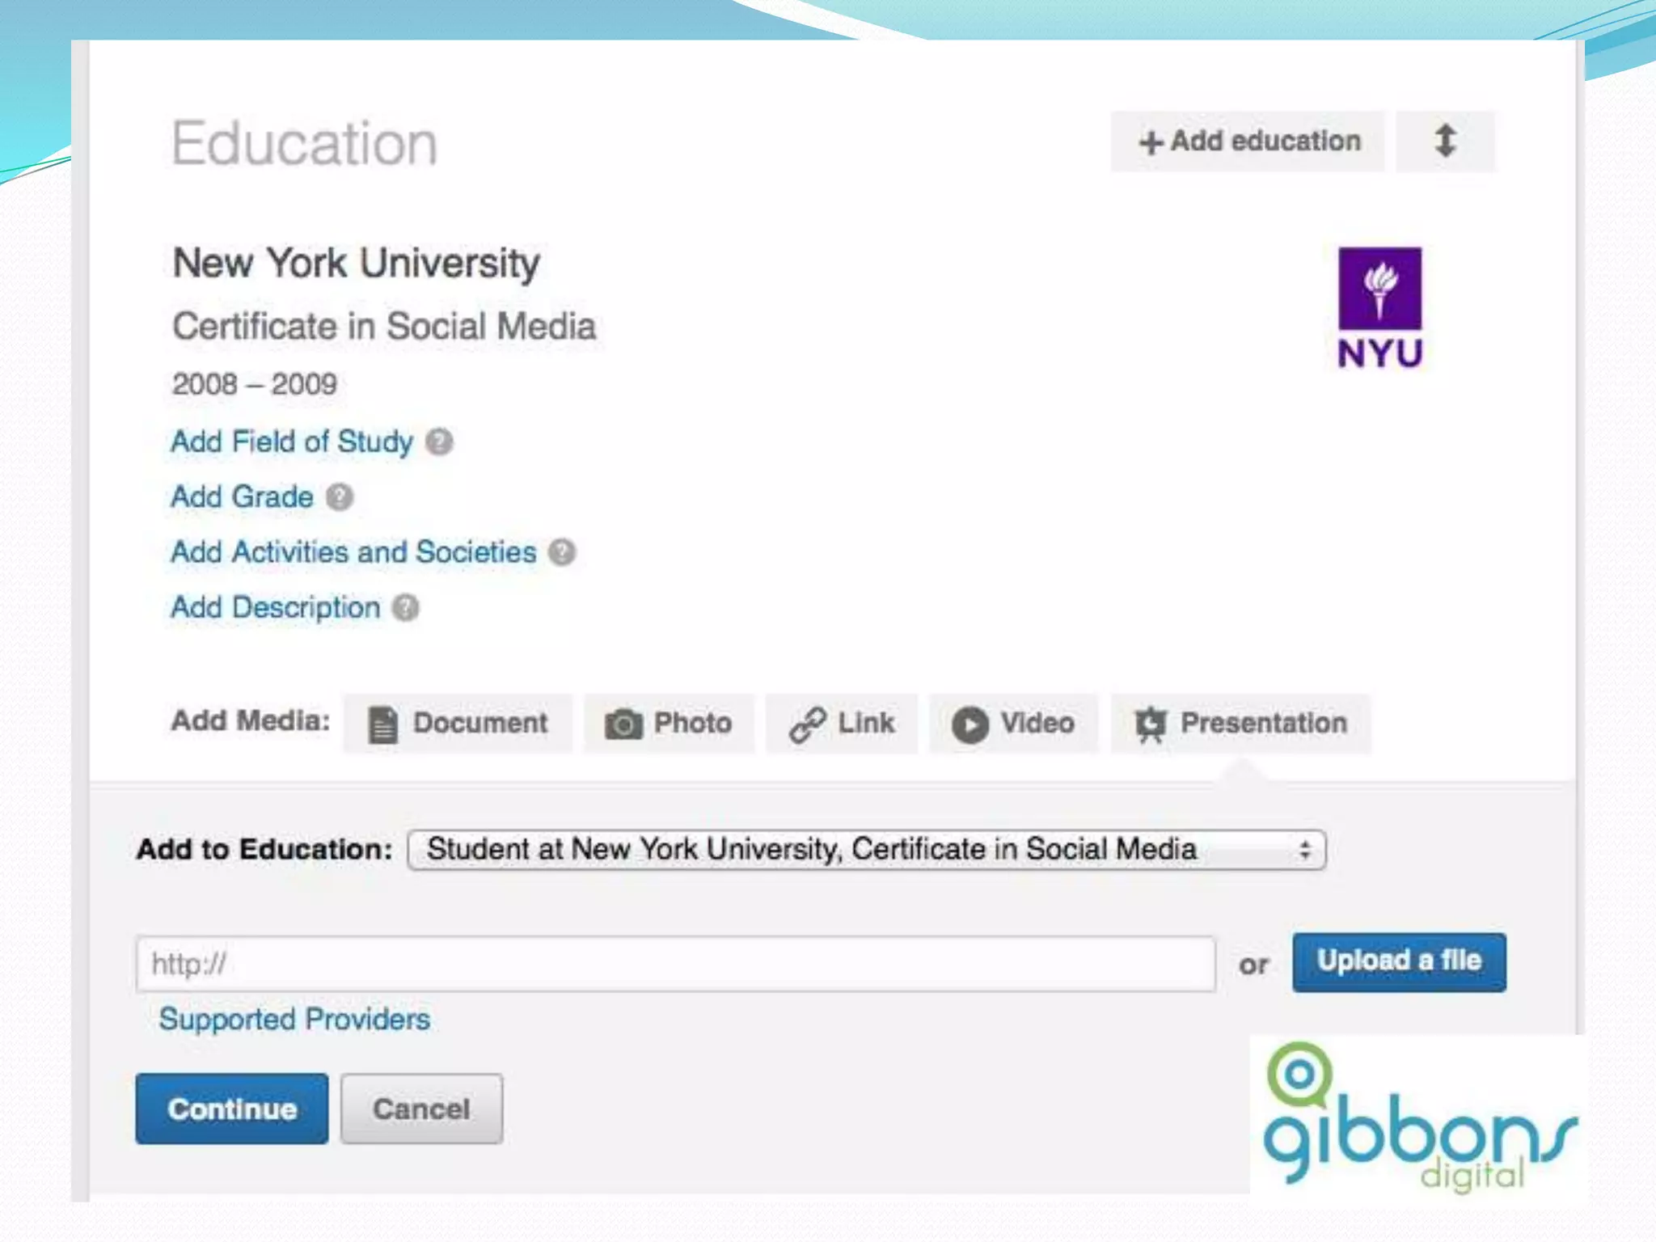This screenshot has width=1656, height=1242.
Task: Choose Document media type
Action: coord(458,723)
